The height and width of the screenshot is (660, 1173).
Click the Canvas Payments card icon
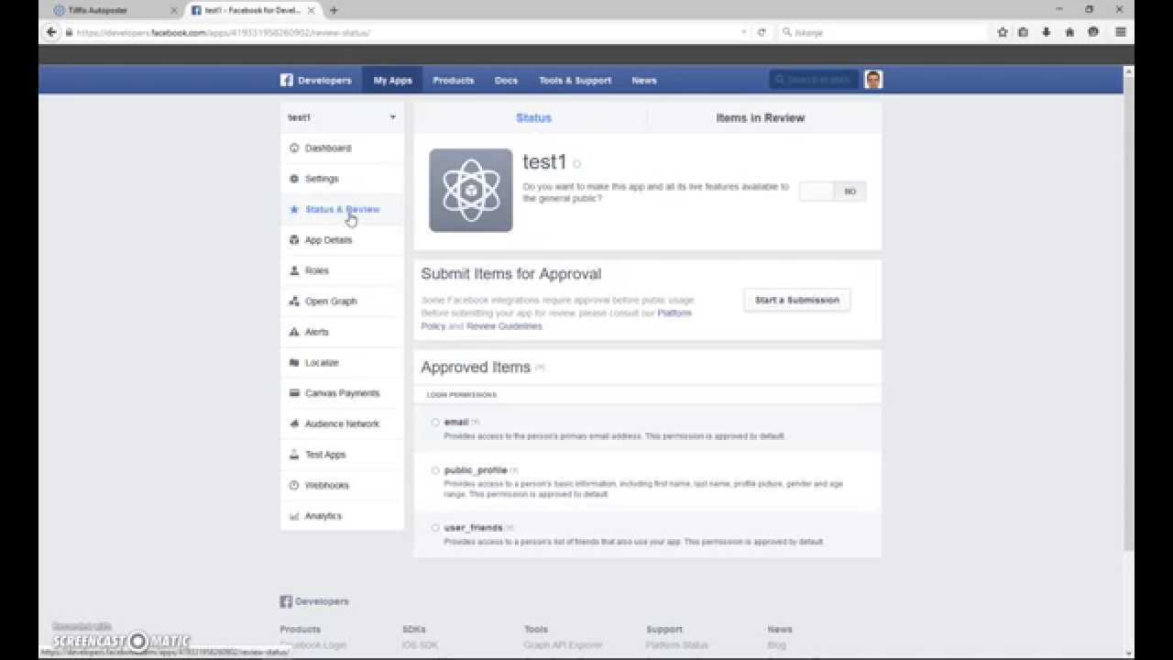[x=294, y=393]
